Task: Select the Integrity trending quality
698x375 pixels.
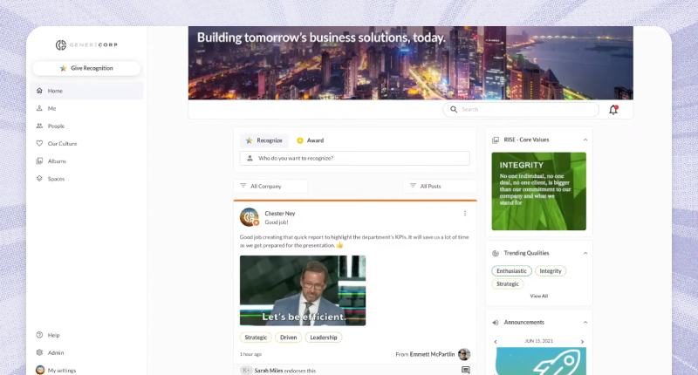Action: [x=551, y=271]
